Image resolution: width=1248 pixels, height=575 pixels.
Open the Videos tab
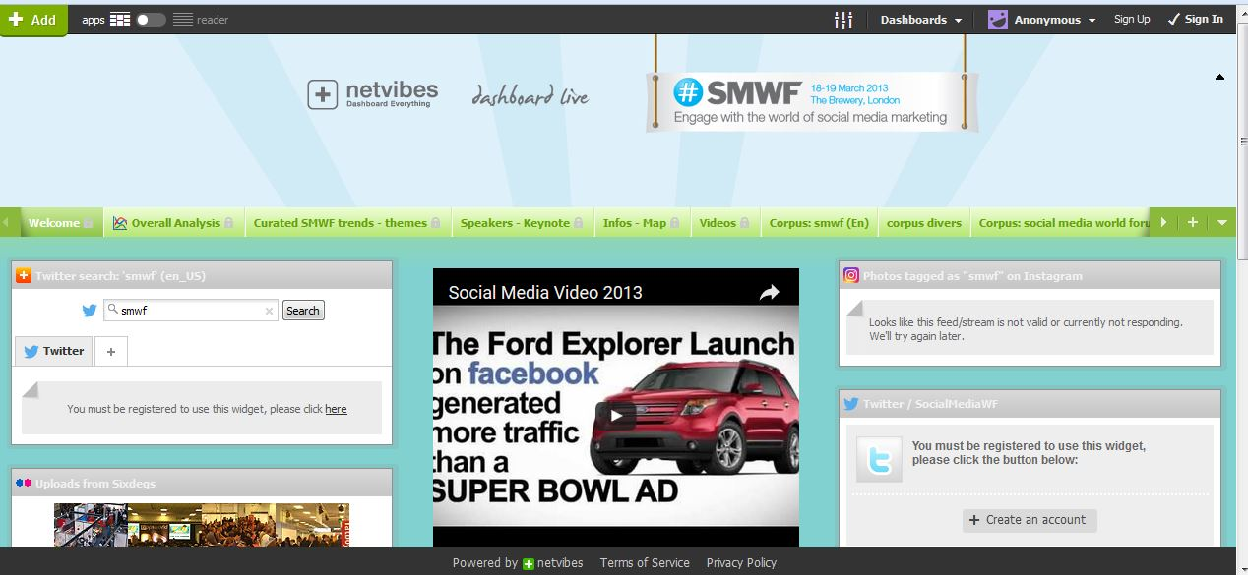pyautogui.click(x=725, y=223)
